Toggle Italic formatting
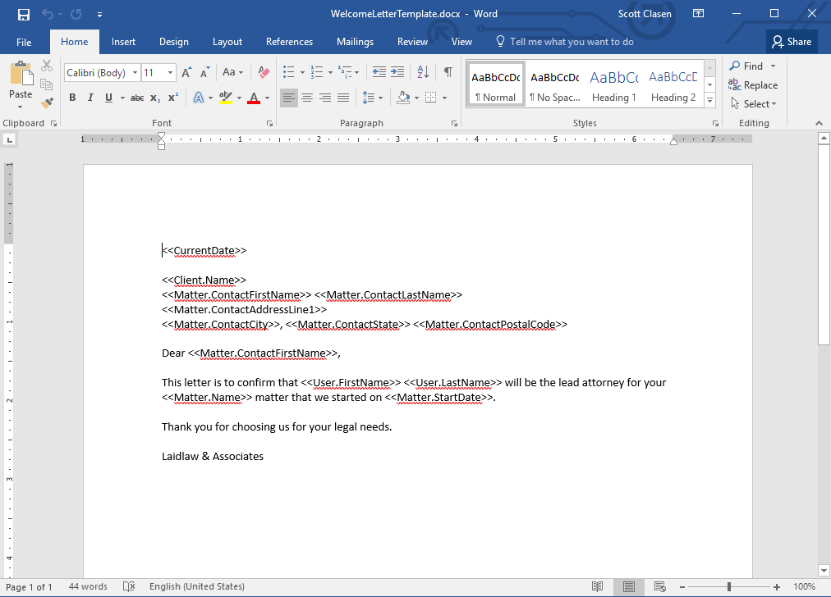Screen dimensions: 831x597 coord(90,98)
